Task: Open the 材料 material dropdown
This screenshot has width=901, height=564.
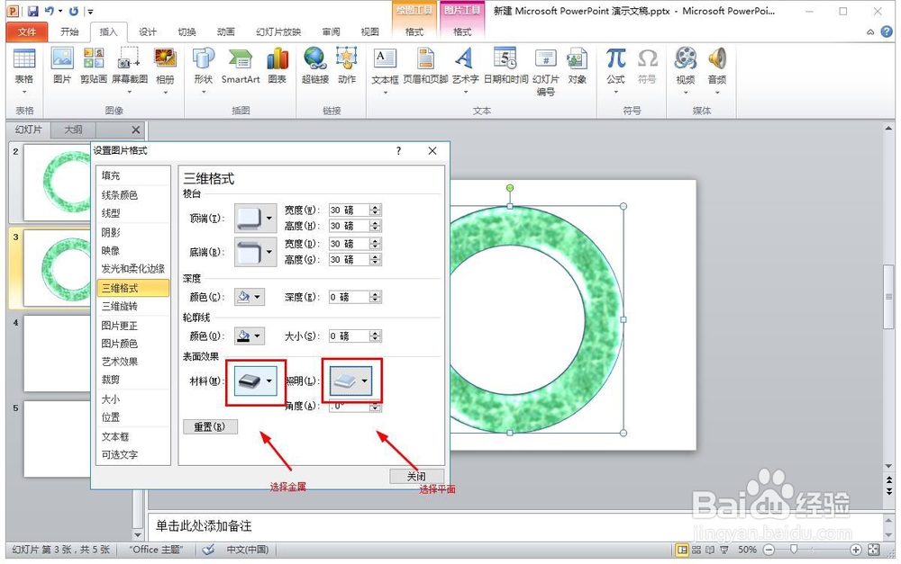Action: click(x=255, y=380)
